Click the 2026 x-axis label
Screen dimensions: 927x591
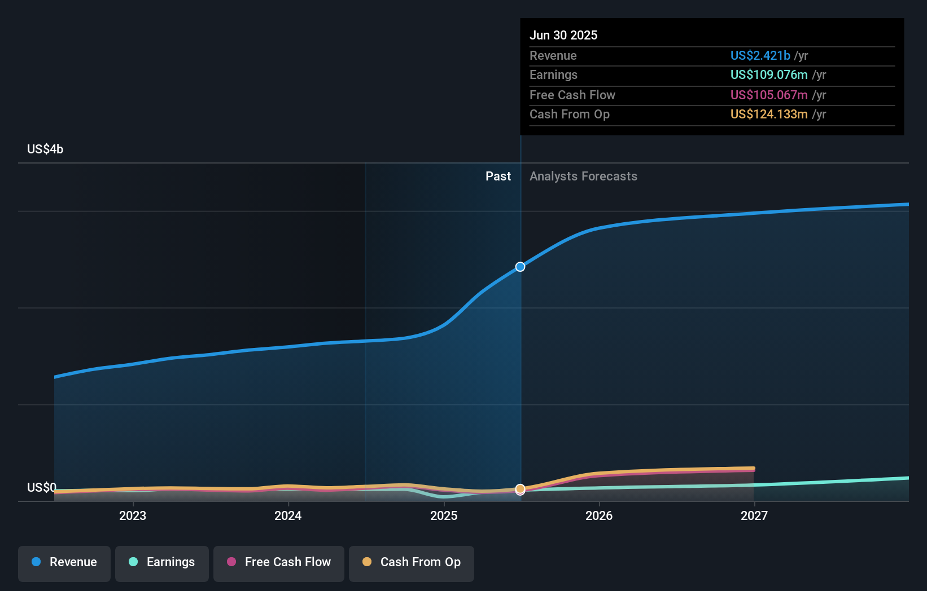click(x=599, y=516)
